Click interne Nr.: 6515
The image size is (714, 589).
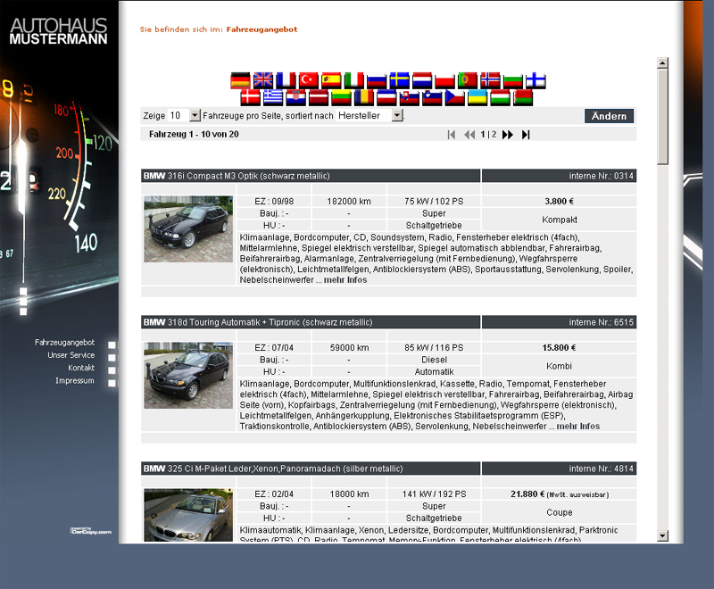point(601,323)
